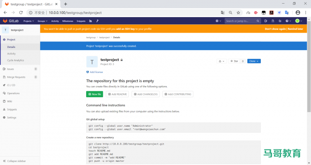Viewport: 311px width, 165px height.
Task: Click the star count 0 badge
Action: click(x=243, y=61)
